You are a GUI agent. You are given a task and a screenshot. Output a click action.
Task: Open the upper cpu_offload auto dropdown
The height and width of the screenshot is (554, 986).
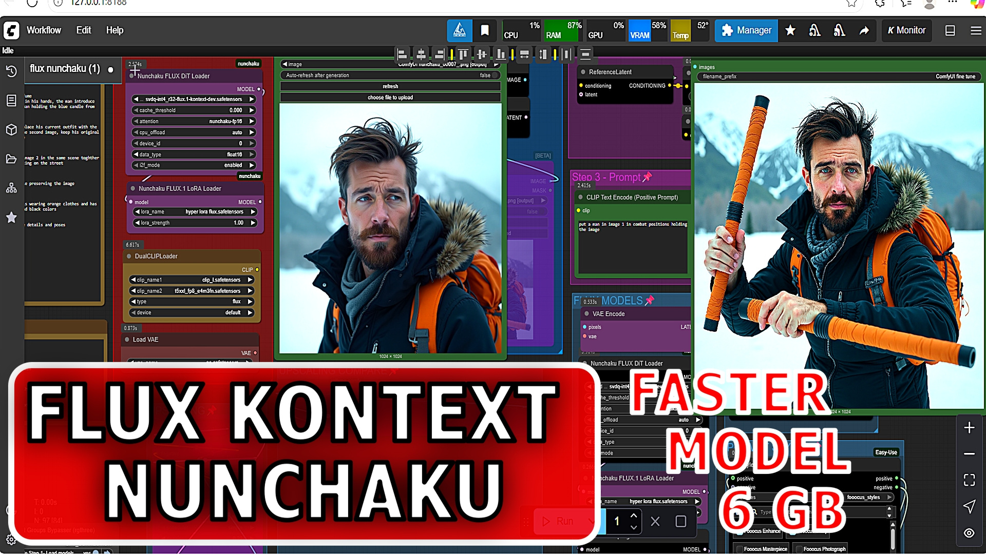point(194,132)
